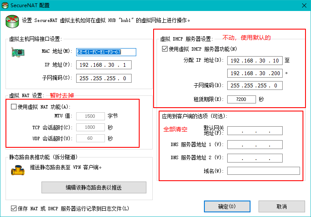Click the SecureNAT router icon in header
The width and height of the screenshot is (311, 217).
coord(12,21)
